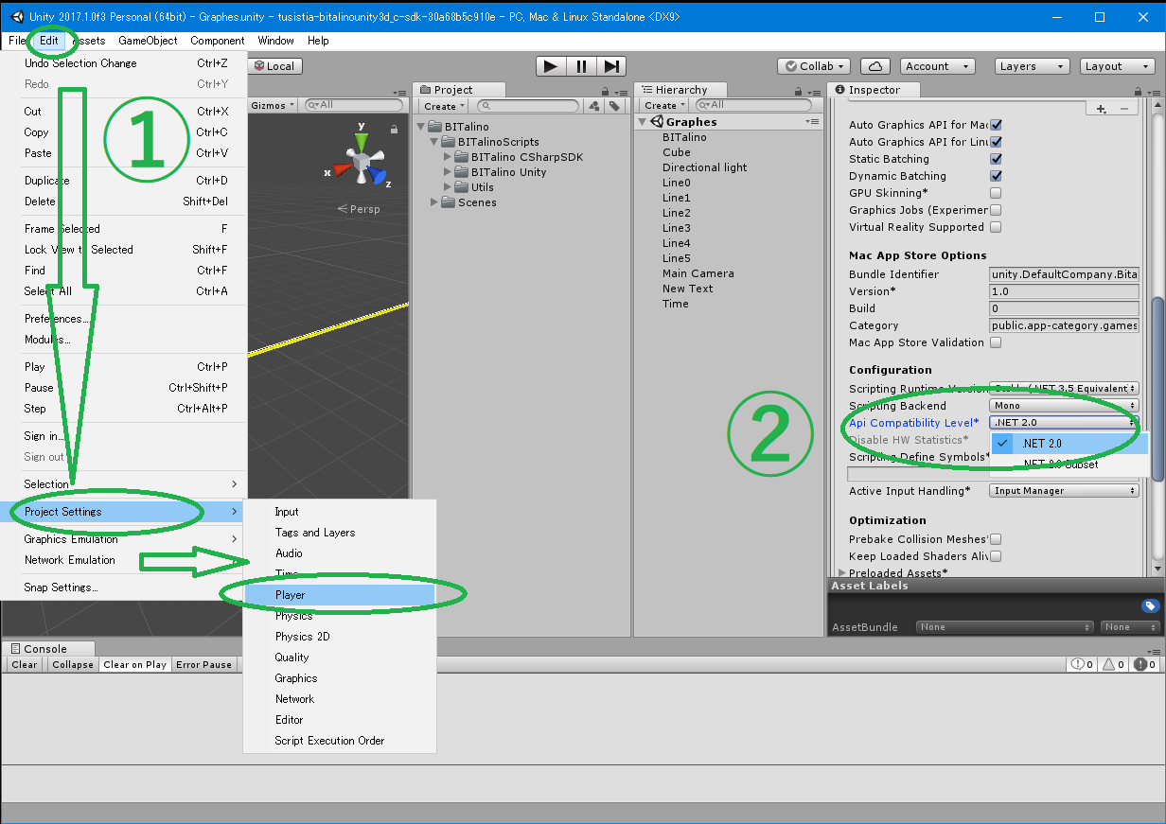Screen dimensions: 1166x824
Task: Switch to the Console tab
Action: pyautogui.click(x=46, y=649)
